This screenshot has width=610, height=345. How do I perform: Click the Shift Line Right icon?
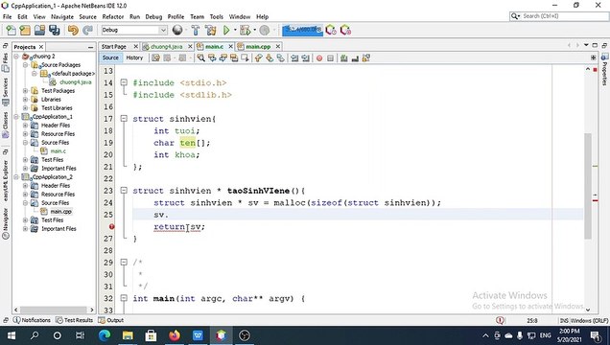pos(305,57)
